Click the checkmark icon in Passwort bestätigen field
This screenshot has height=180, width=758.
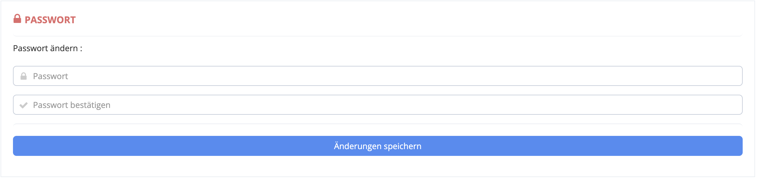point(24,105)
